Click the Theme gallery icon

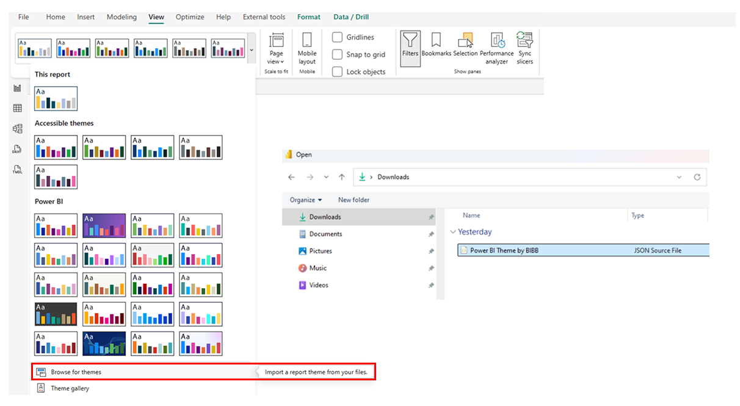[41, 388]
